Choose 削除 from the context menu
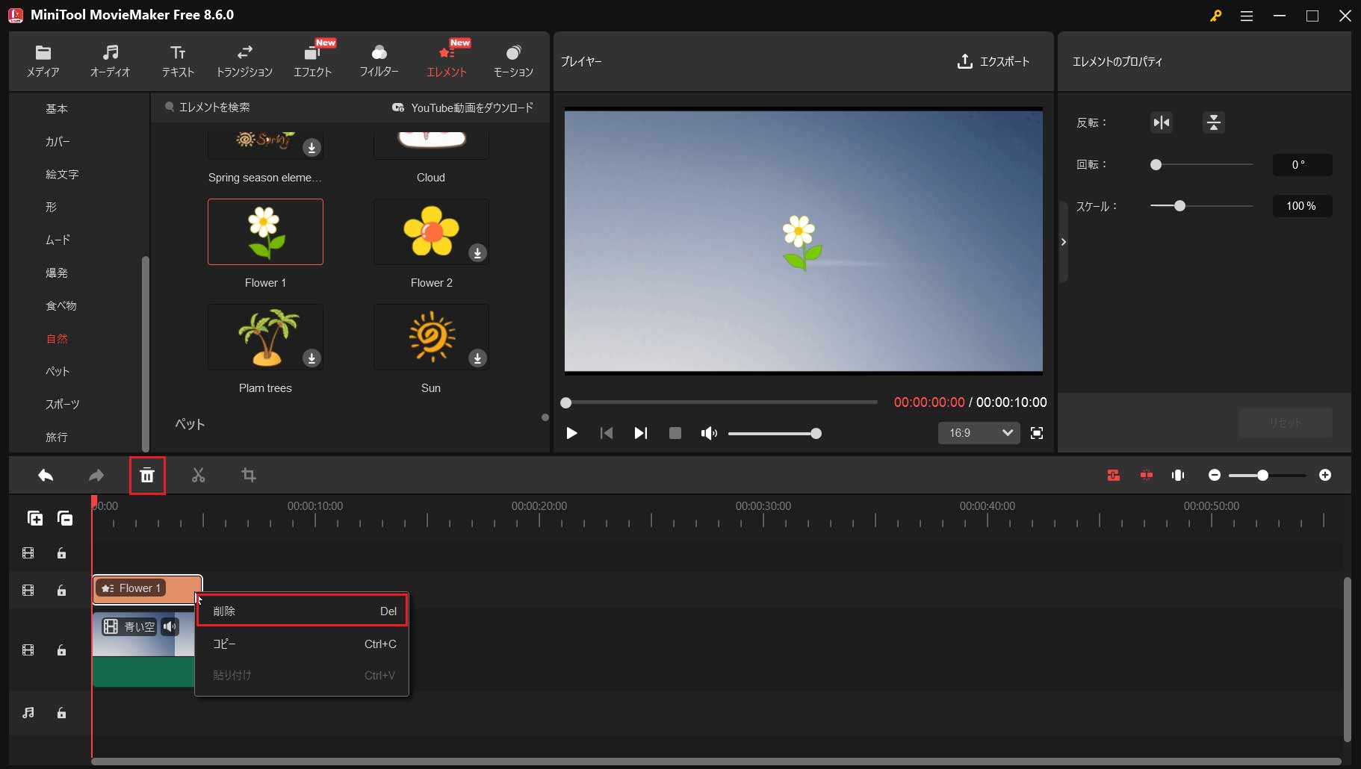The height and width of the screenshot is (769, 1361). pyautogui.click(x=301, y=611)
